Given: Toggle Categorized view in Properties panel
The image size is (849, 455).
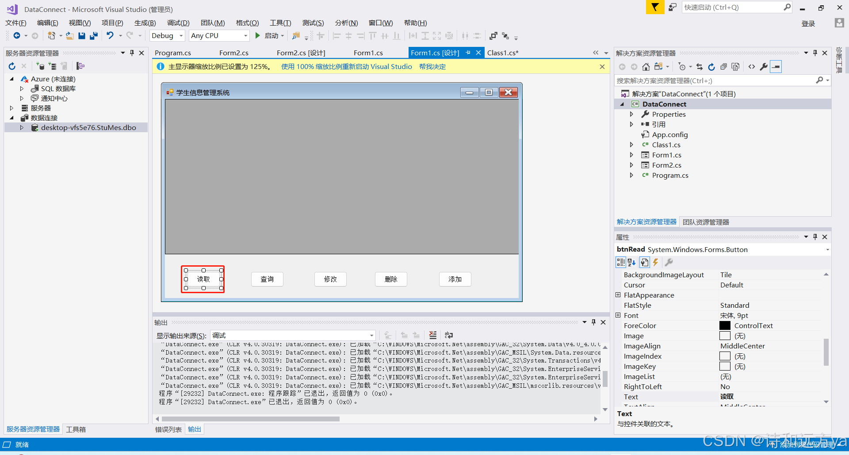Looking at the screenshot, I should click(621, 262).
